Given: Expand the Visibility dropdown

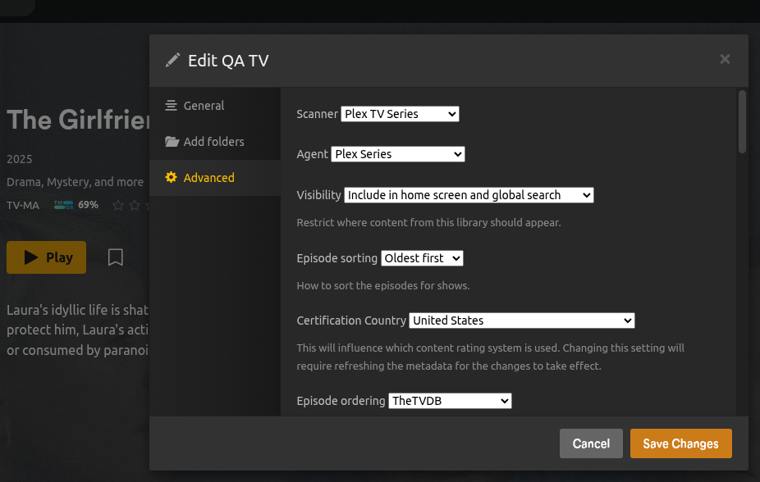Looking at the screenshot, I should click(x=468, y=195).
